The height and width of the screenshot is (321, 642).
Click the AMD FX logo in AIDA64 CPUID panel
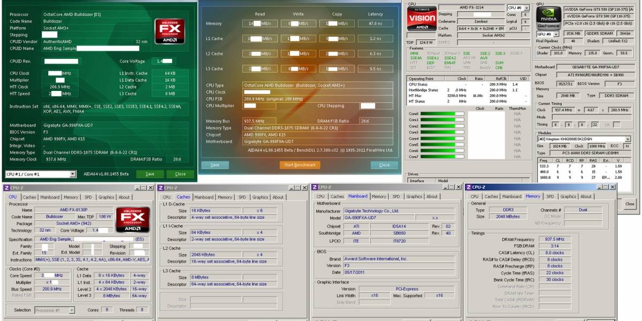point(170,31)
